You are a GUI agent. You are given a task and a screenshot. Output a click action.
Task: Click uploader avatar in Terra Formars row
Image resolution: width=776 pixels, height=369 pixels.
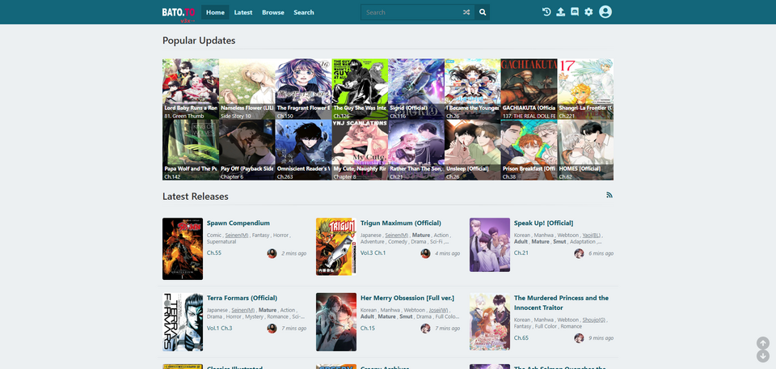click(x=272, y=329)
